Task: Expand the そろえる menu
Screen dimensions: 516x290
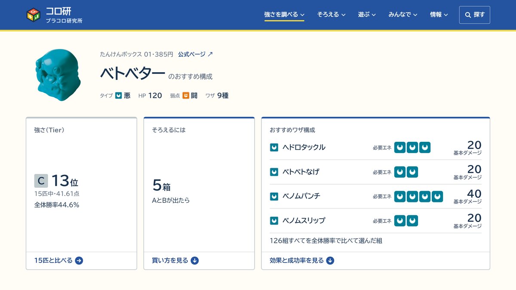Action: click(x=331, y=15)
